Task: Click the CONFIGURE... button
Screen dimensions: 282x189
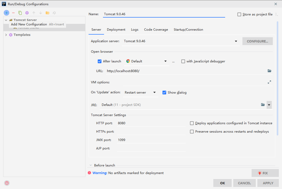Action: click(257, 41)
